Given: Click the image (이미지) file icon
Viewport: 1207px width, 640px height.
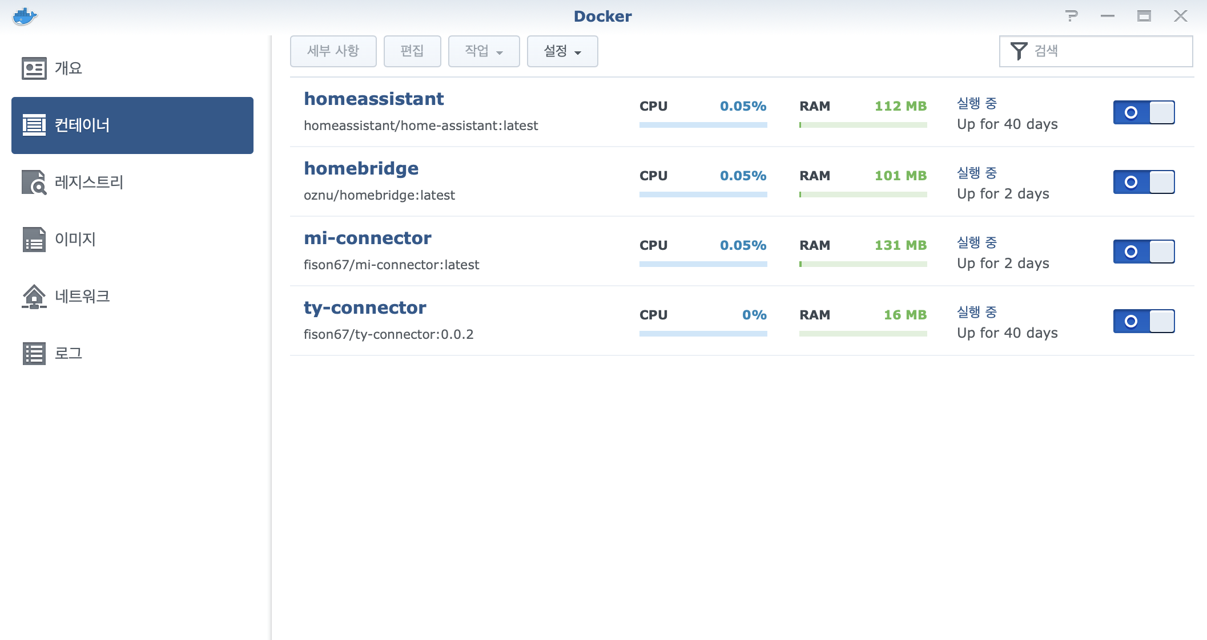Looking at the screenshot, I should click(x=34, y=240).
